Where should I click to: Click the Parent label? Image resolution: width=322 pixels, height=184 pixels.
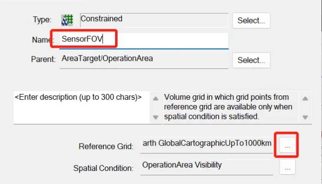[x=43, y=59]
